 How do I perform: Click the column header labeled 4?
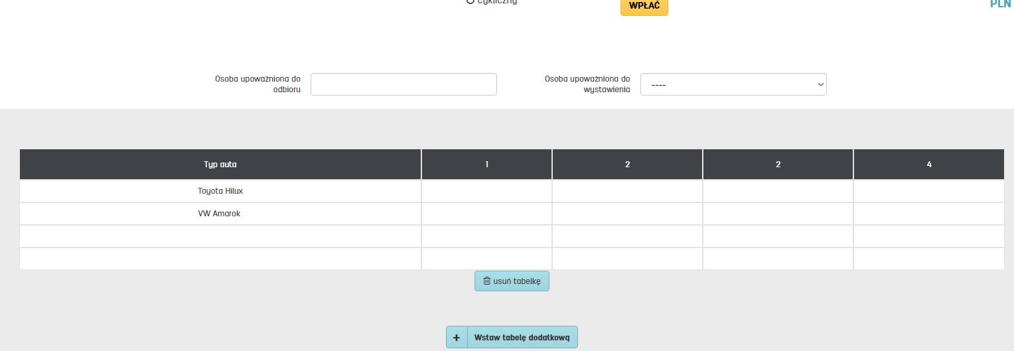coord(928,164)
